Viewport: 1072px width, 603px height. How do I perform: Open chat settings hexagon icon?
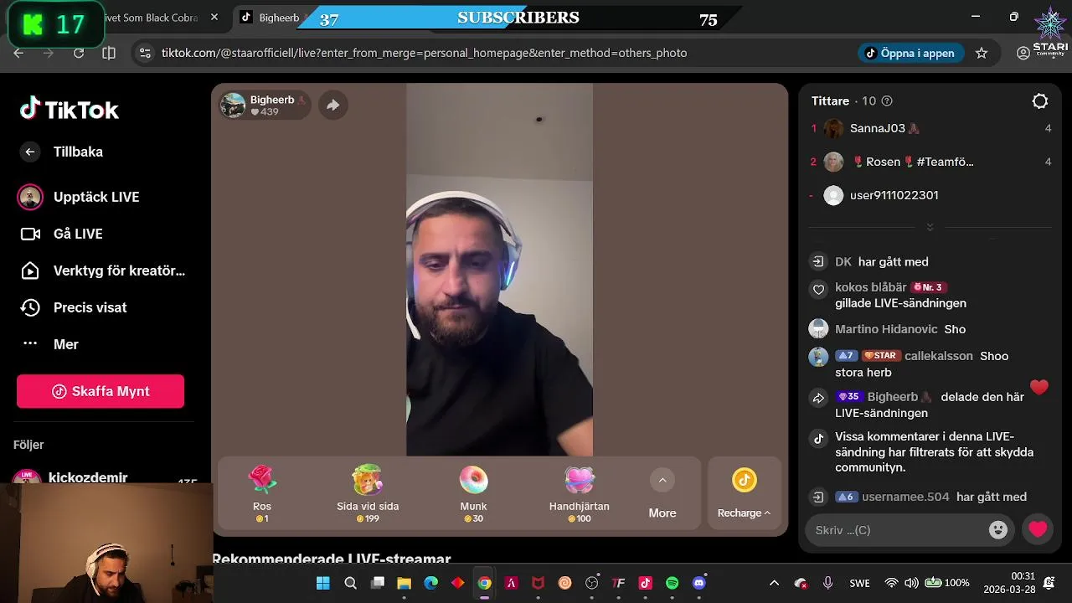click(x=1040, y=101)
